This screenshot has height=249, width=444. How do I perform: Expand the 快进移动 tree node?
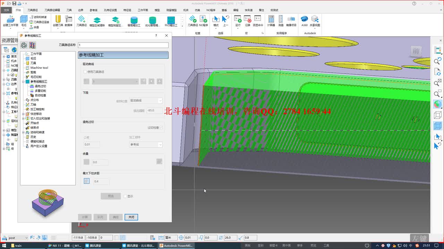point(23,114)
